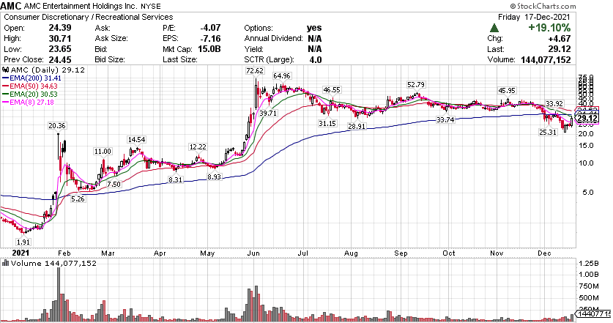Click the 20.36 price label near February
The width and height of the screenshot is (613, 323).
(x=57, y=126)
